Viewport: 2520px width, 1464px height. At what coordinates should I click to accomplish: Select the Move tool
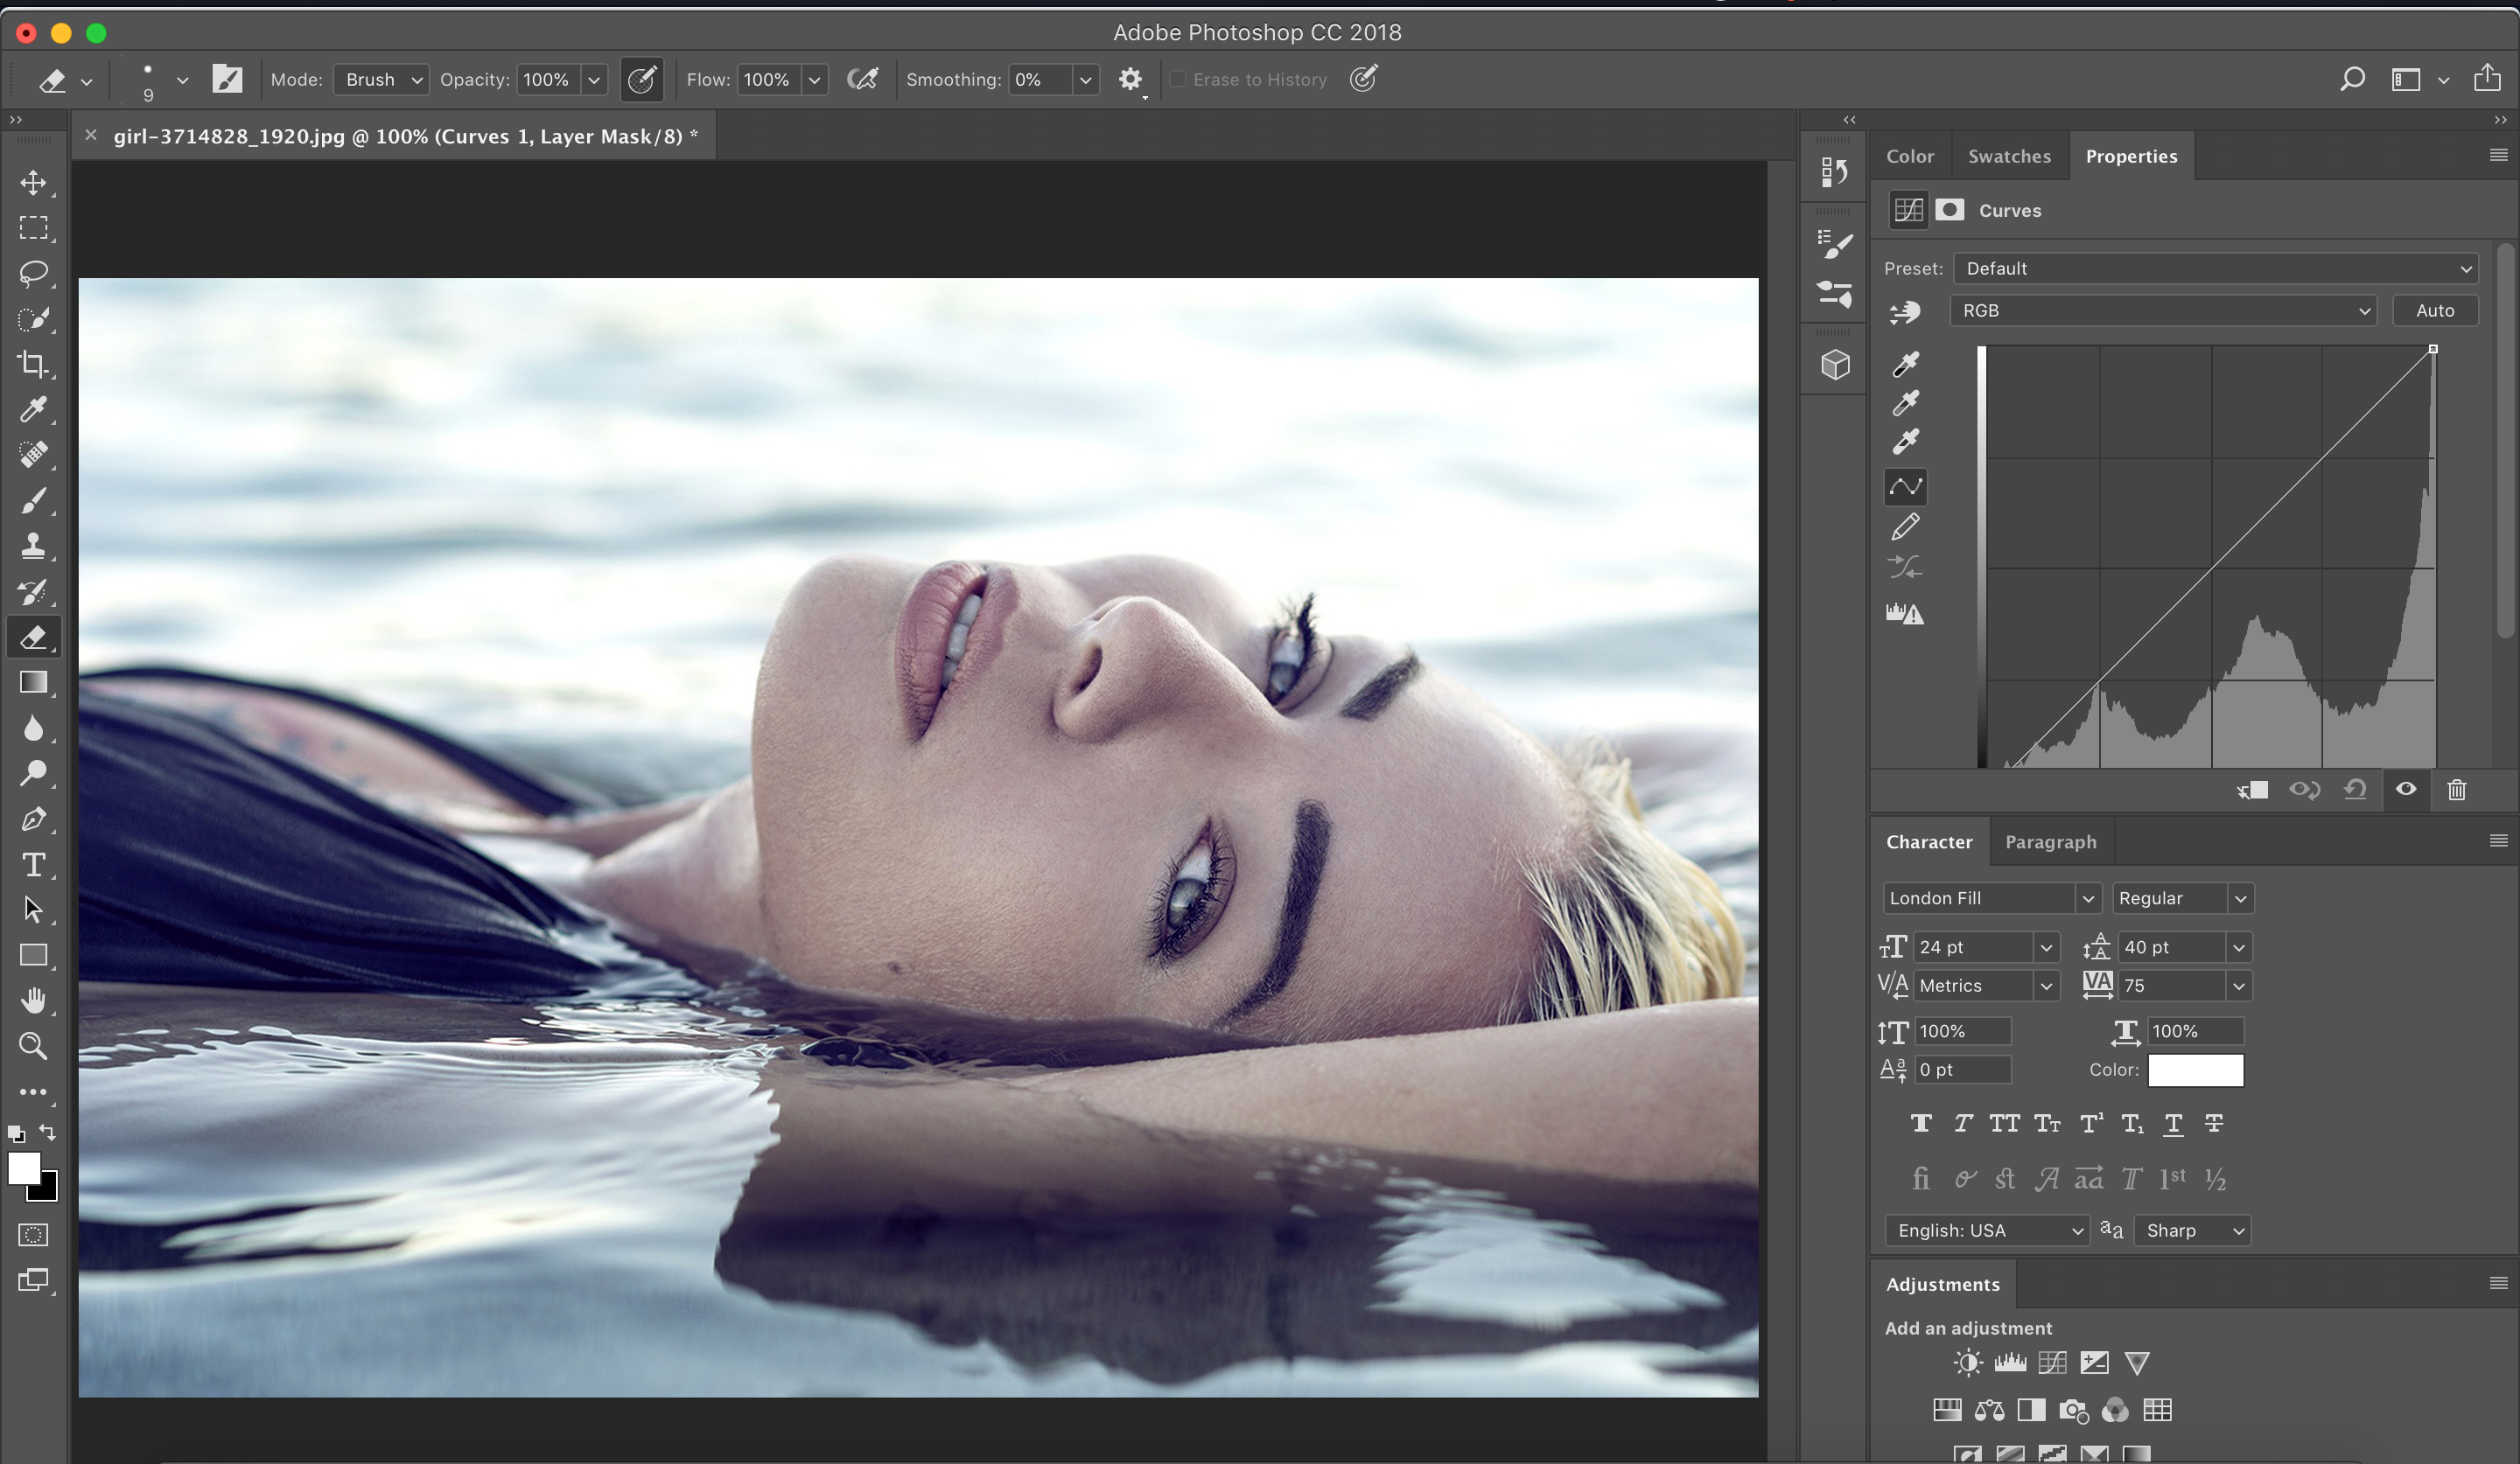point(33,183)
